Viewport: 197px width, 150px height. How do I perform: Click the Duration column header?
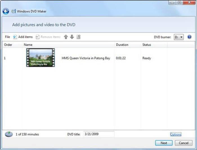[x=122, y=45]
